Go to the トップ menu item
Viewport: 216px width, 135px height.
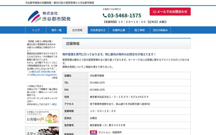[x=36, y=30]
